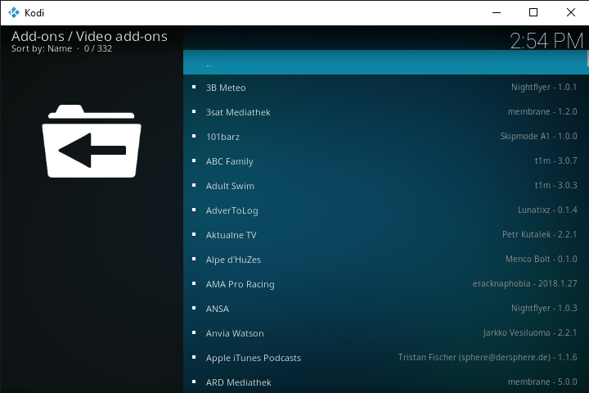Click 'Menco Bolt - 0.1.0' label
The image size is (589, 393).
pos(542,259)
